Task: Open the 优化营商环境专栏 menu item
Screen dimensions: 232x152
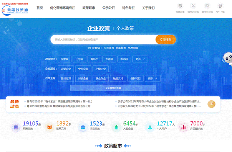Action: 63,8
